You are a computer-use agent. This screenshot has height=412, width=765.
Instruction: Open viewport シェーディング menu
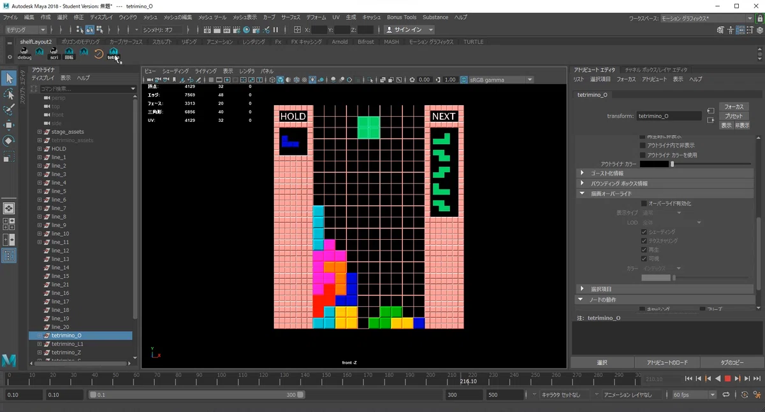(x=175, y=71)
